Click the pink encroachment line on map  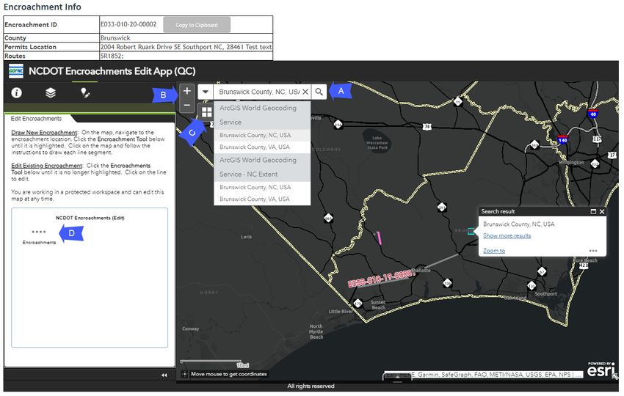pyautogui.click(x=380, y=238)
